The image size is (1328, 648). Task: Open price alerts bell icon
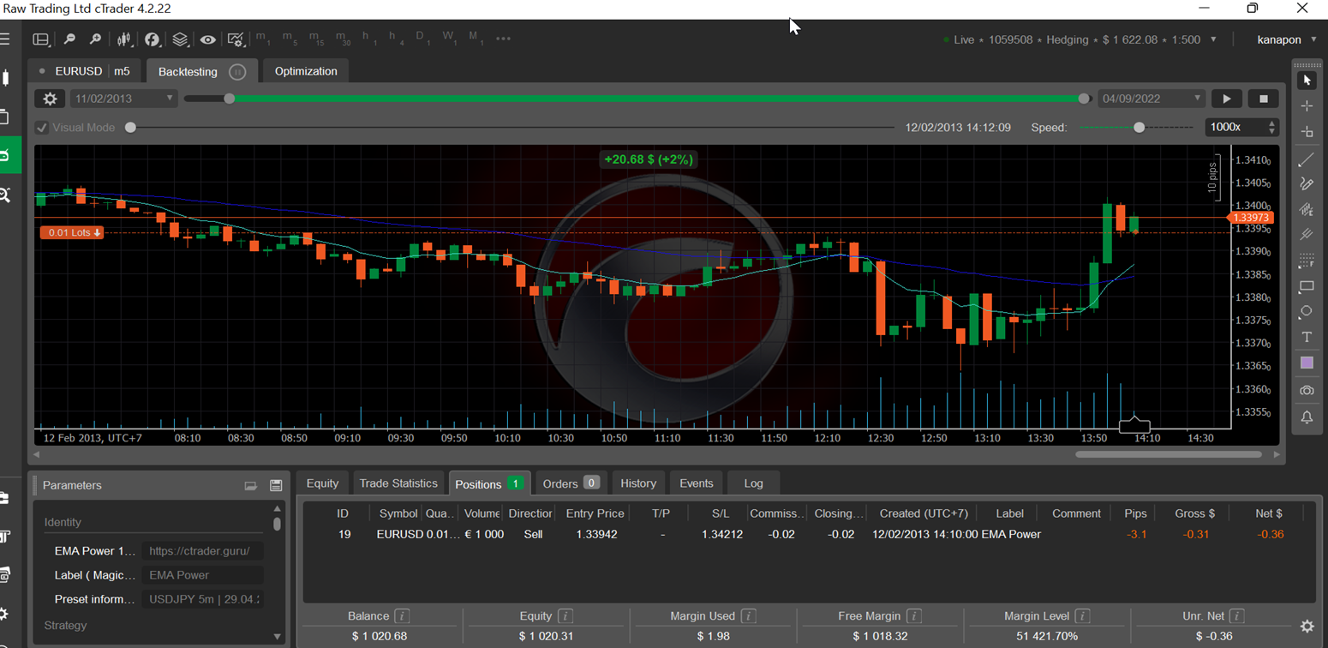(x=1307, y=417)
